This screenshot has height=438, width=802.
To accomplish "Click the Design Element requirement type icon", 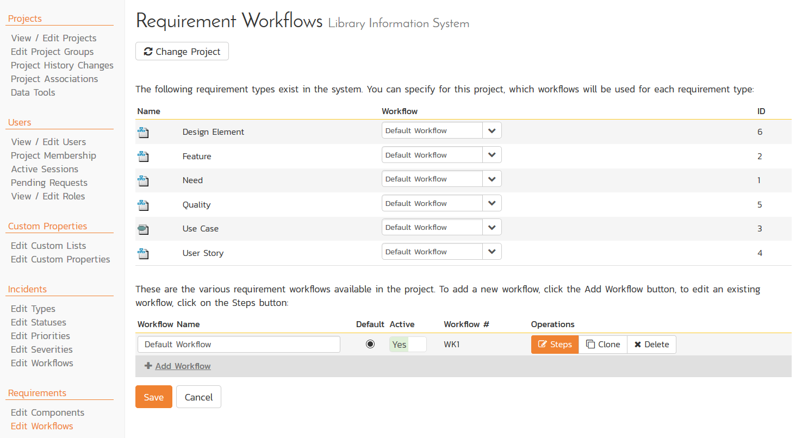I will coord(143,132).
